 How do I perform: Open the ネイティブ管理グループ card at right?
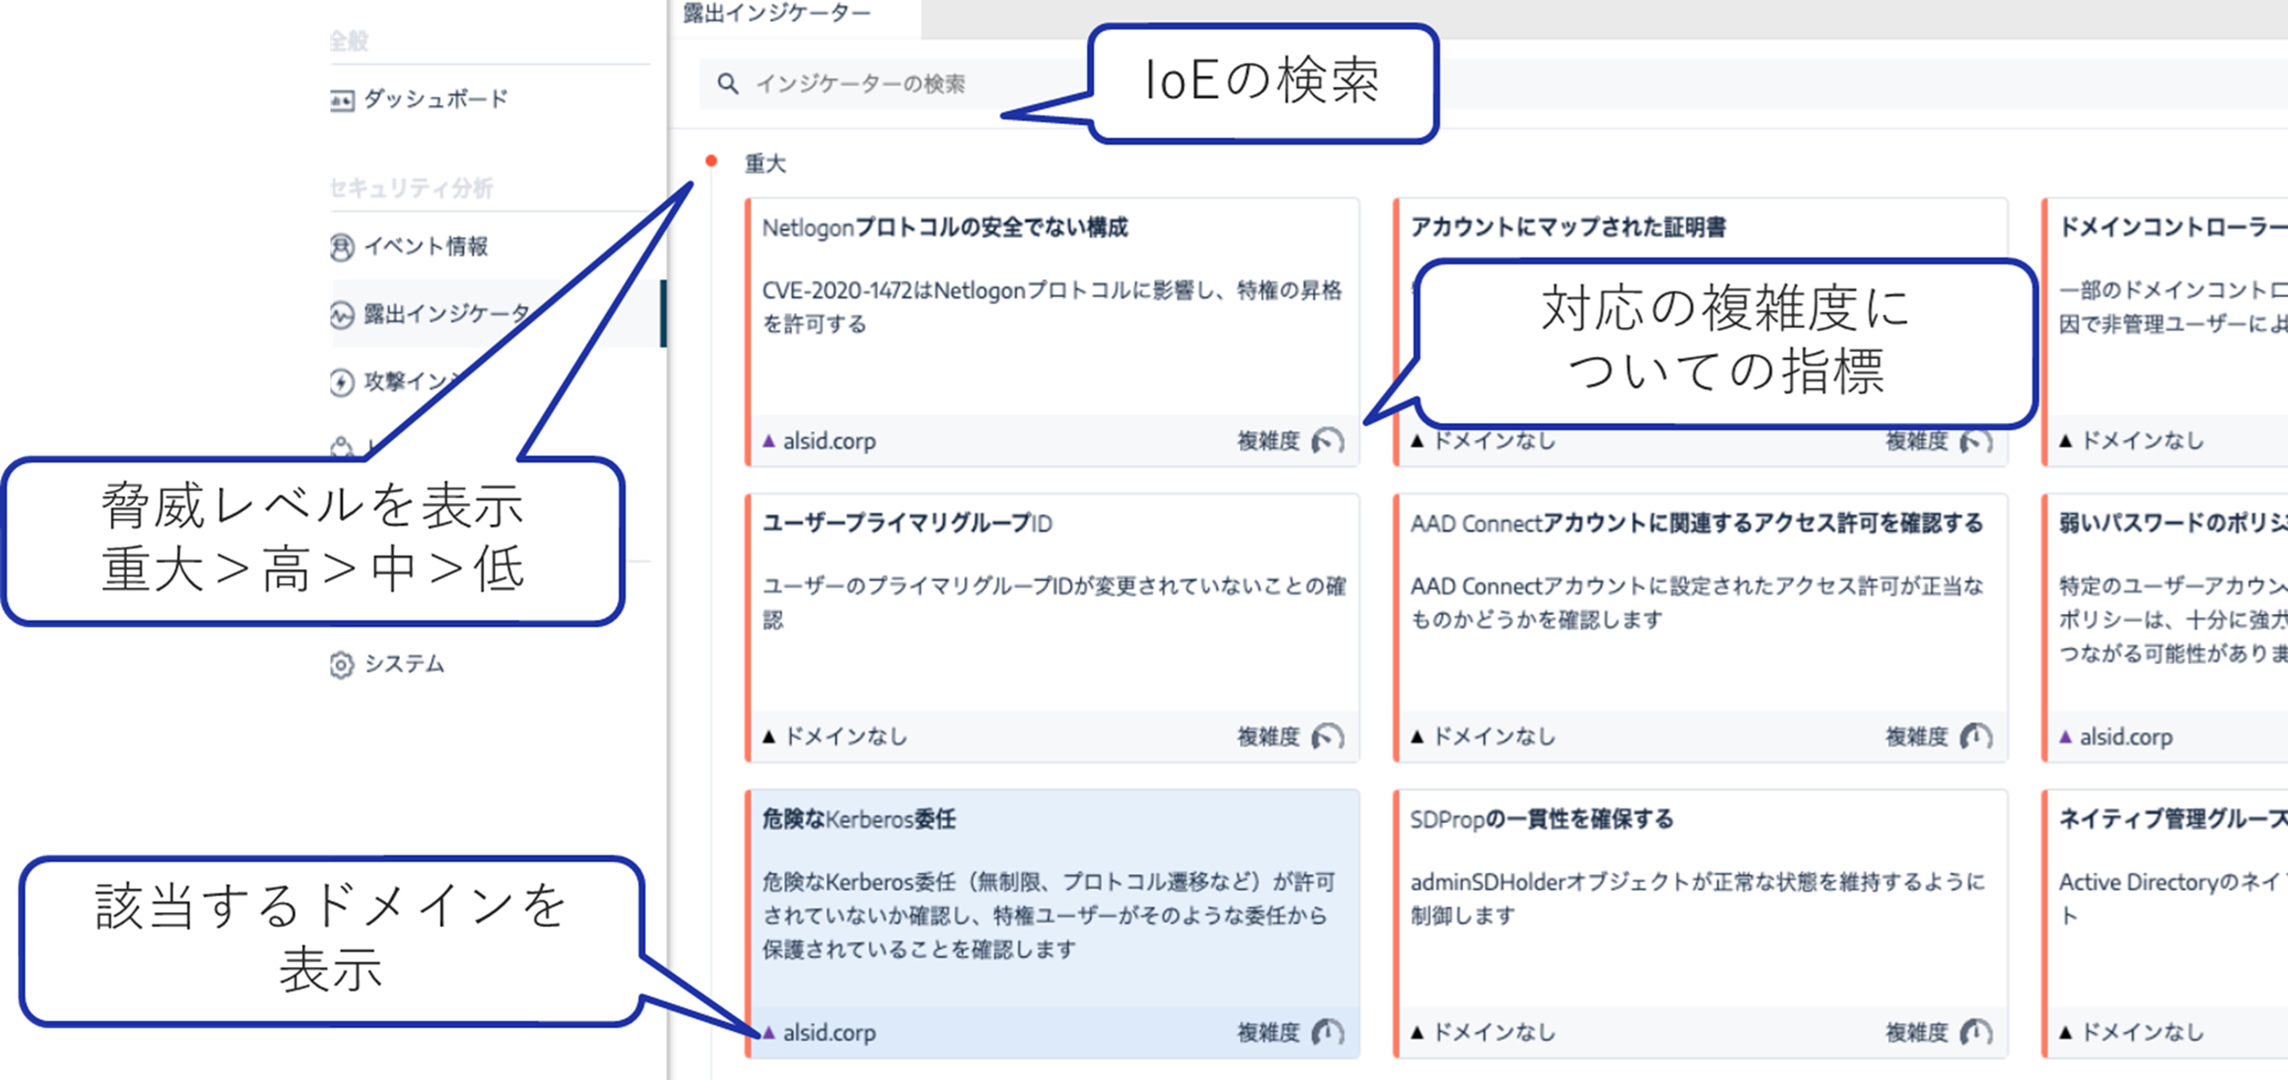2165,923
